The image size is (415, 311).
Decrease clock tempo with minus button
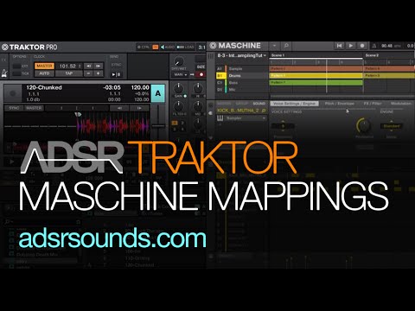pyautogui.click(x=88, y=73)
